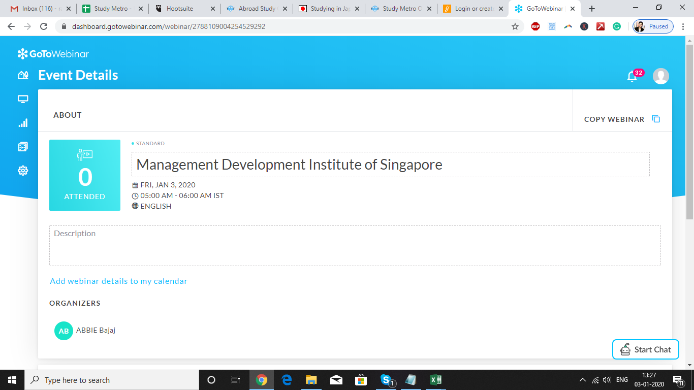Open Excel from the taskbar

(x=436, y=380)
